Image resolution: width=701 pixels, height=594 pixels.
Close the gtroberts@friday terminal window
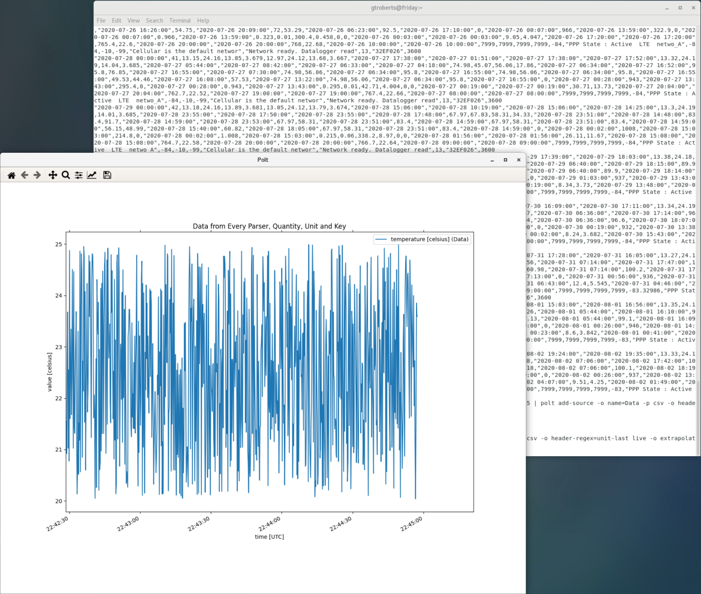coord(693,8)
